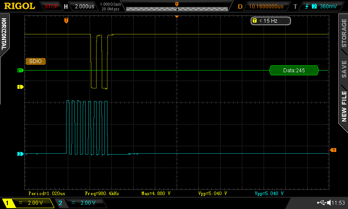The width and height of the screenshot is (348, 209).
Task: Click the Freq=980.4kHz measurement
Action: point(102,193)
